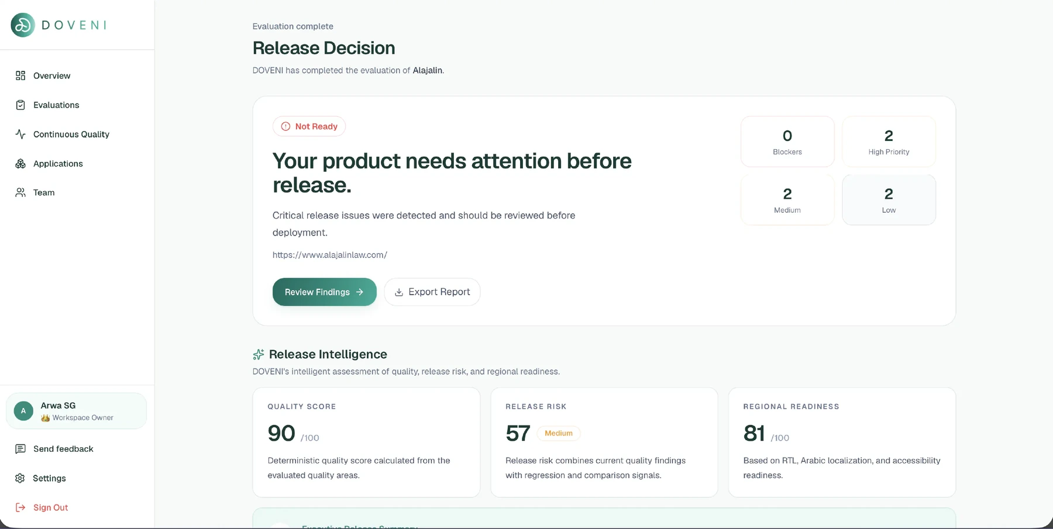This screenshot has width=1053, height=529.
Task: Click the Not Ready alert icon
Action: 285,126
